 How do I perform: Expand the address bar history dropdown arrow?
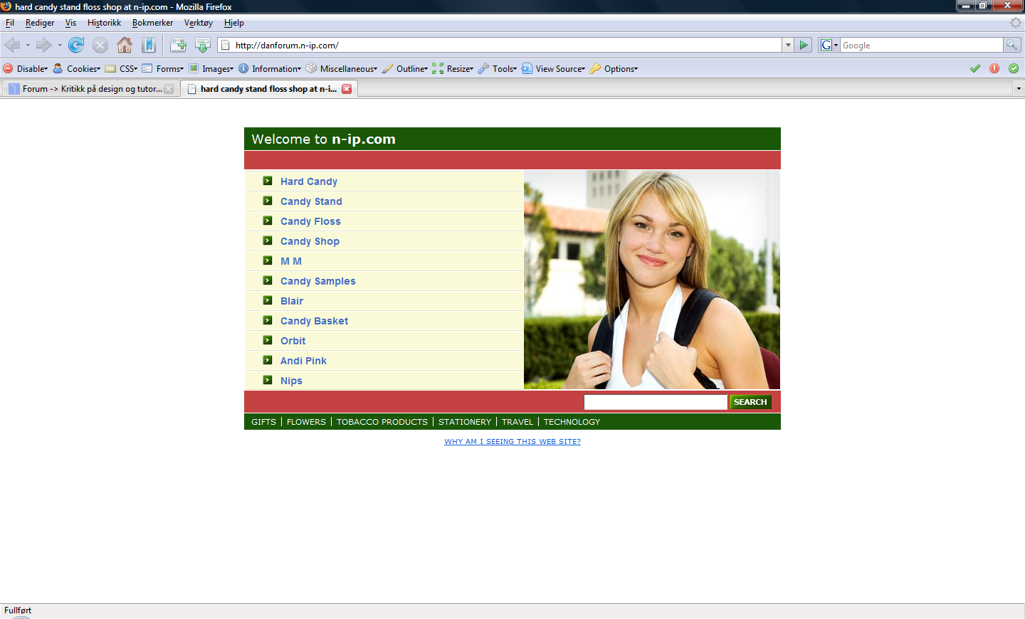tap(788, 45)
